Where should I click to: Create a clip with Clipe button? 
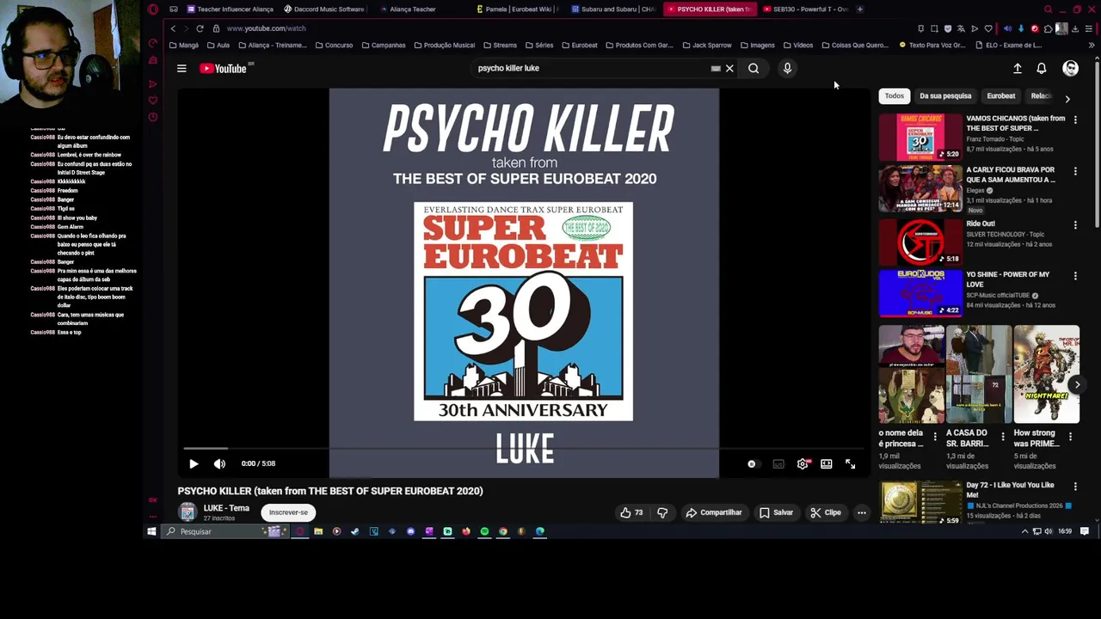pos(826,512)
